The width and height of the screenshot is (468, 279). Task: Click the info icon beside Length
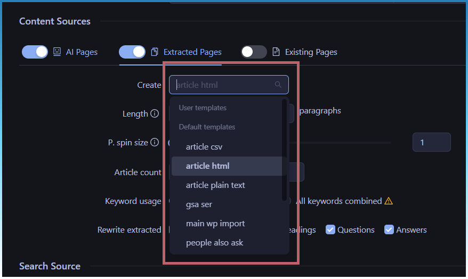(155, 113)
